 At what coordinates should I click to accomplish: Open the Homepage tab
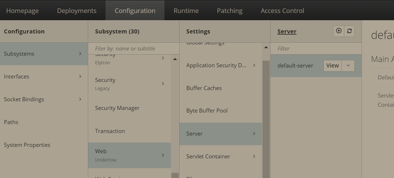click(x=23, y=11)
